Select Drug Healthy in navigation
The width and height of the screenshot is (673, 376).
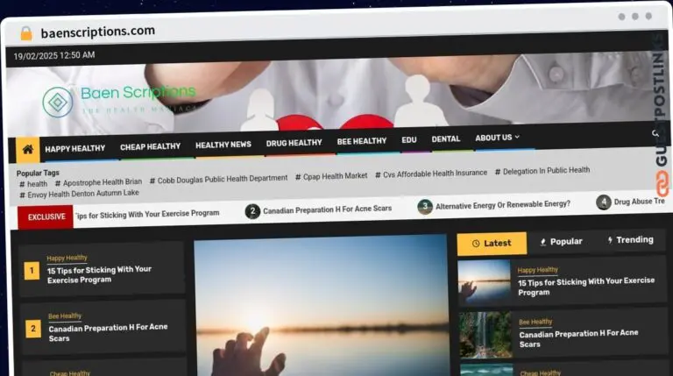[294, 143]
